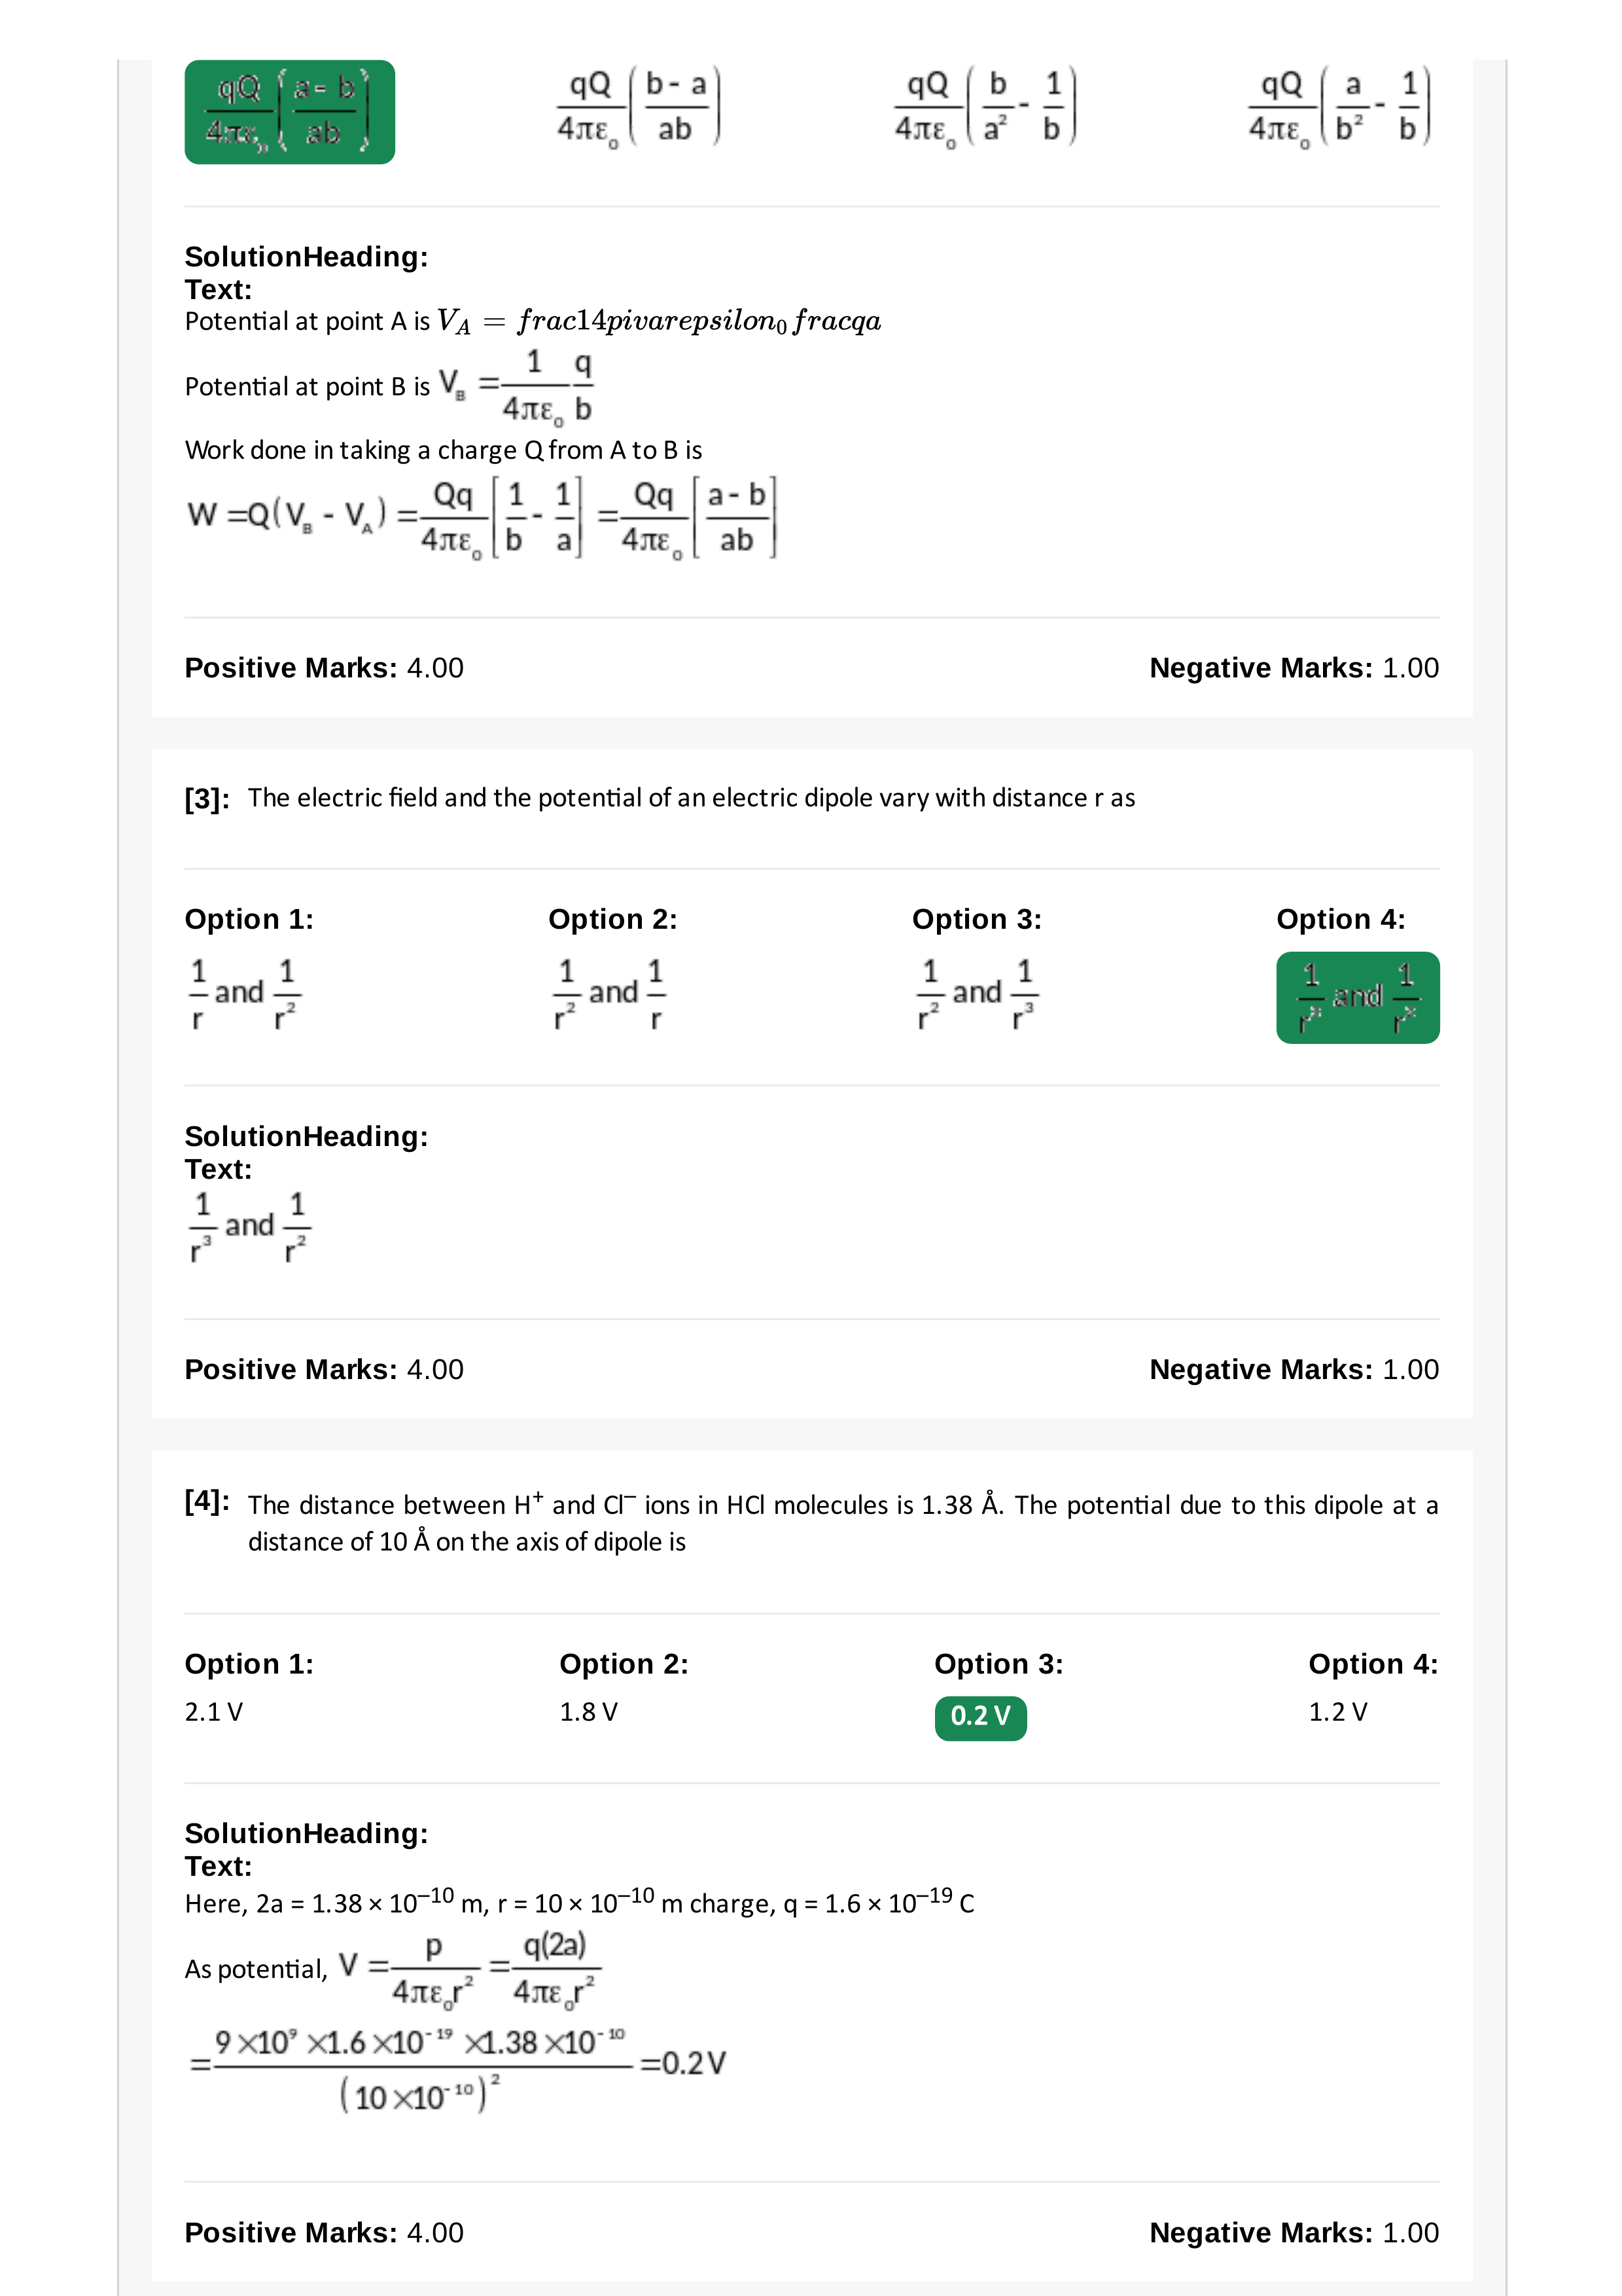Select question 3 Option 3 formula
Viewport: 1622px width, 2296px height.
(976, 994)
